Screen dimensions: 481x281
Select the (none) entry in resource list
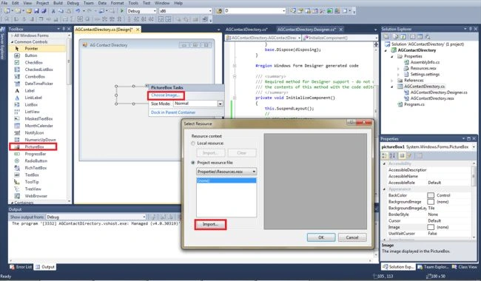(226, 180)
